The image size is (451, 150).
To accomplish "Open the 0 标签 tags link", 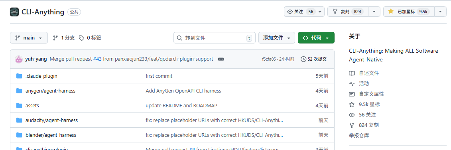I will pos(90,38).
